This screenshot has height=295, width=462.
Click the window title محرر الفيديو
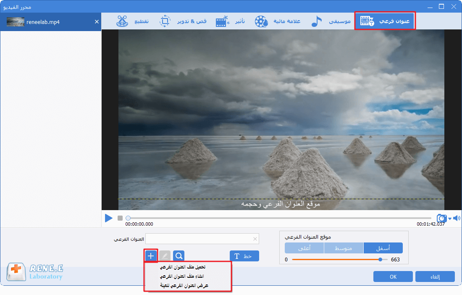point(17,7)
